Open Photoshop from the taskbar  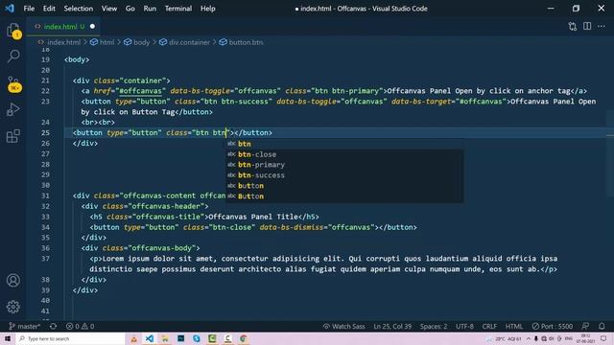[x=181, y=338]
